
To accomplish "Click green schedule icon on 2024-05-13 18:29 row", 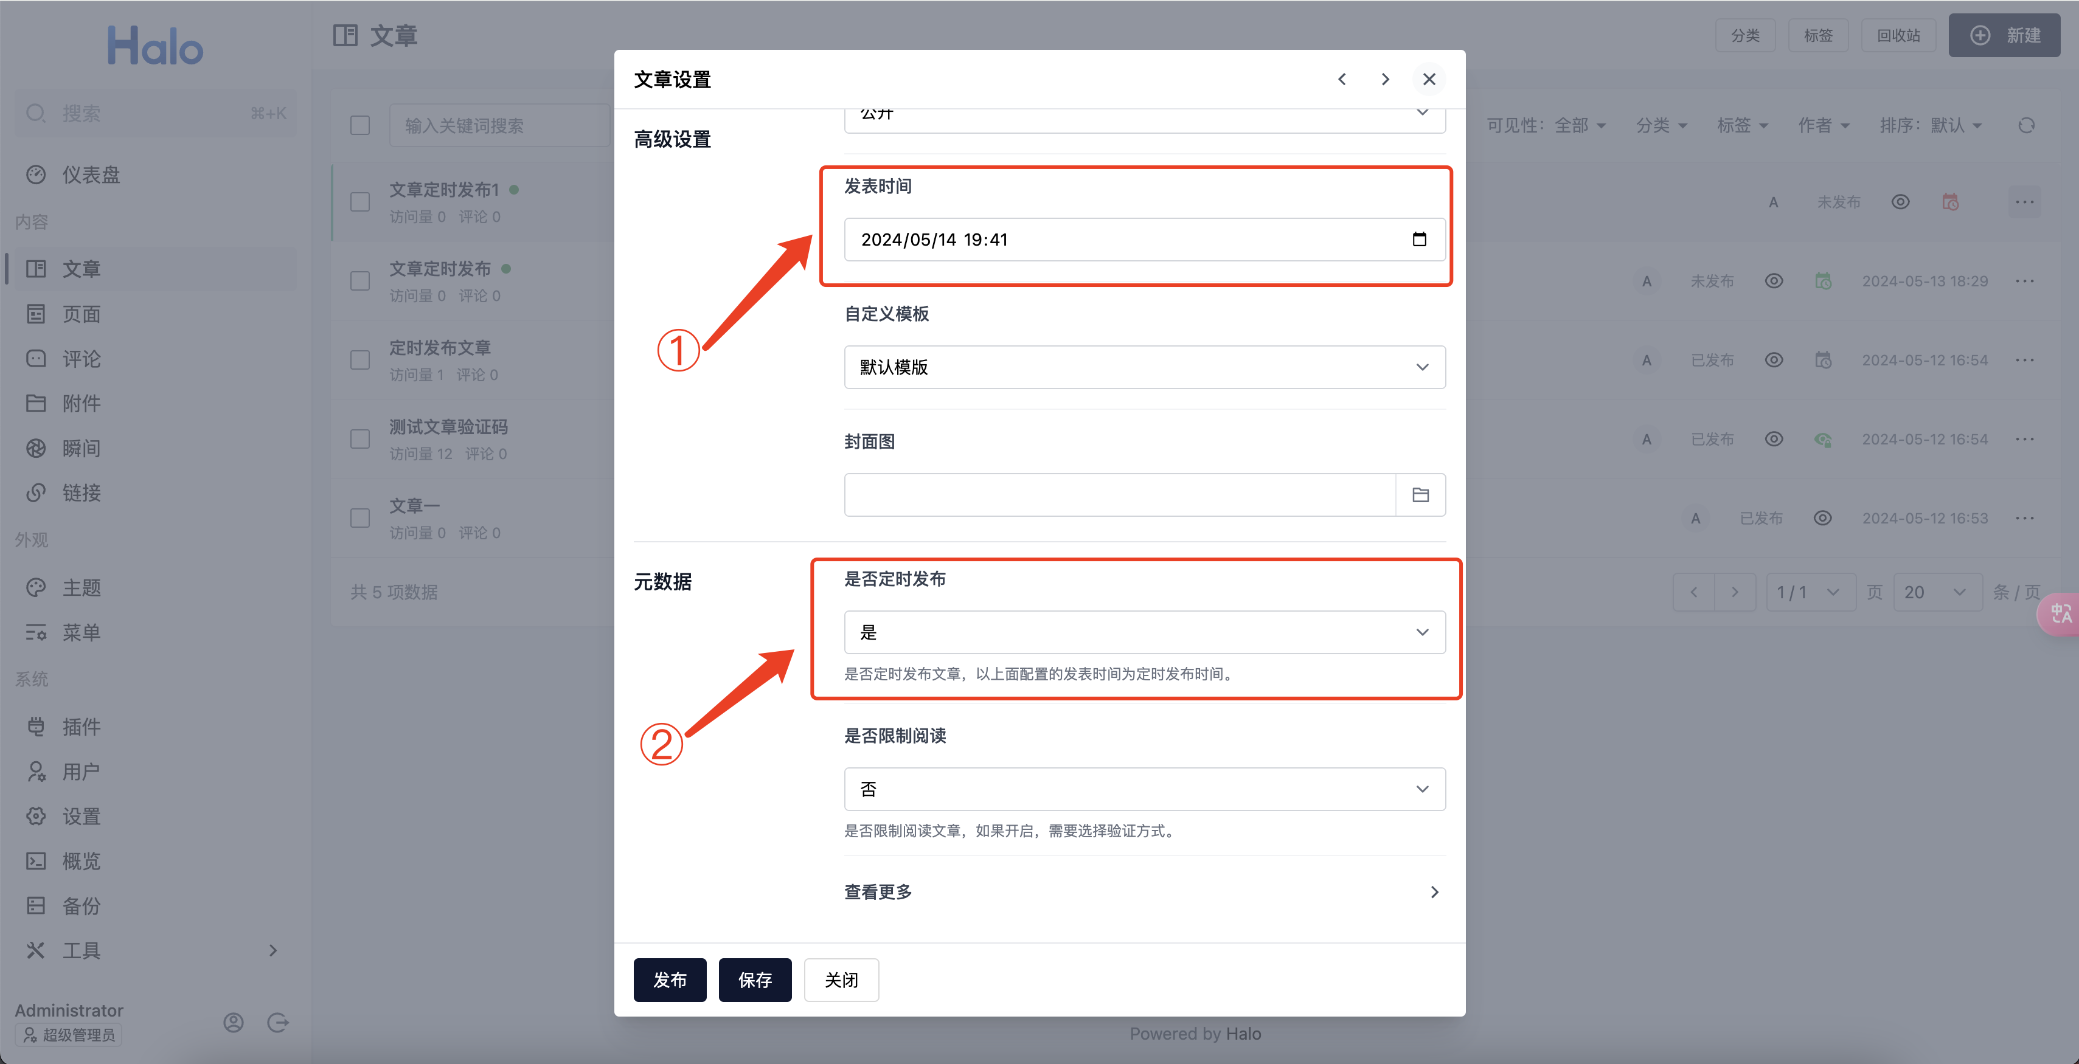I will 1822,281.
